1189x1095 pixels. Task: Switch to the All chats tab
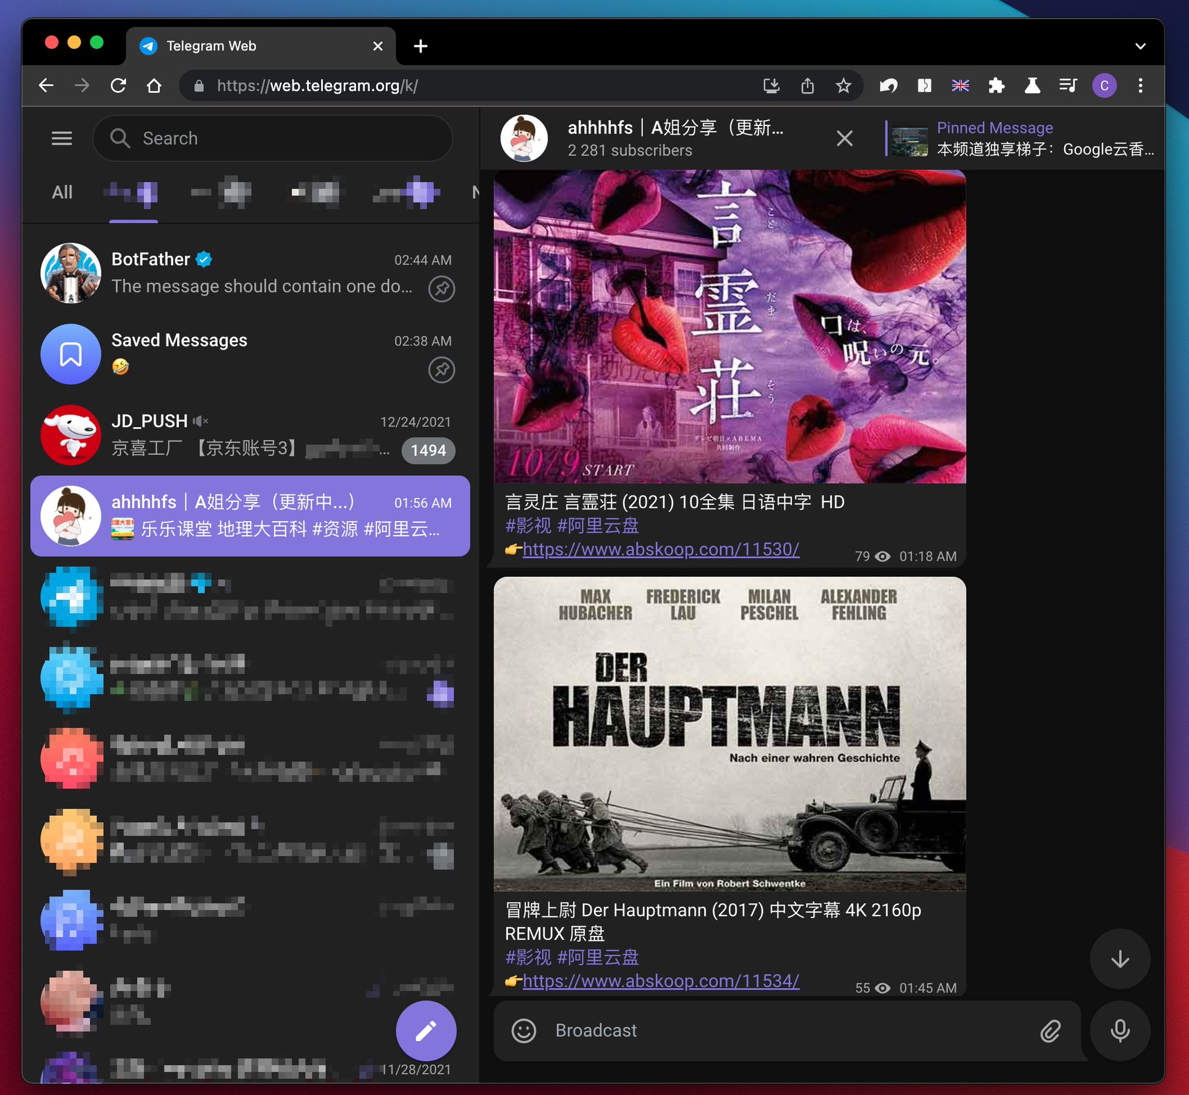(x=61, y=191)
